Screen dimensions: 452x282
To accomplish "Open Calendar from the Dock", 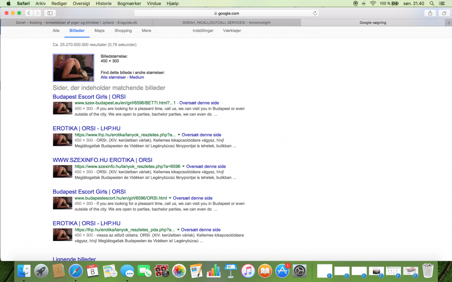I will point(93,271).
